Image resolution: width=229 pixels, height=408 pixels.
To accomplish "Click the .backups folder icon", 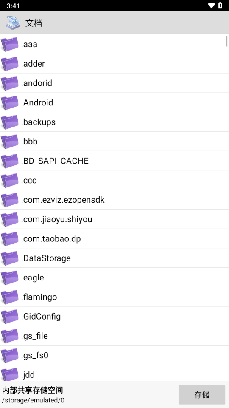I will (x=10, y=122).
